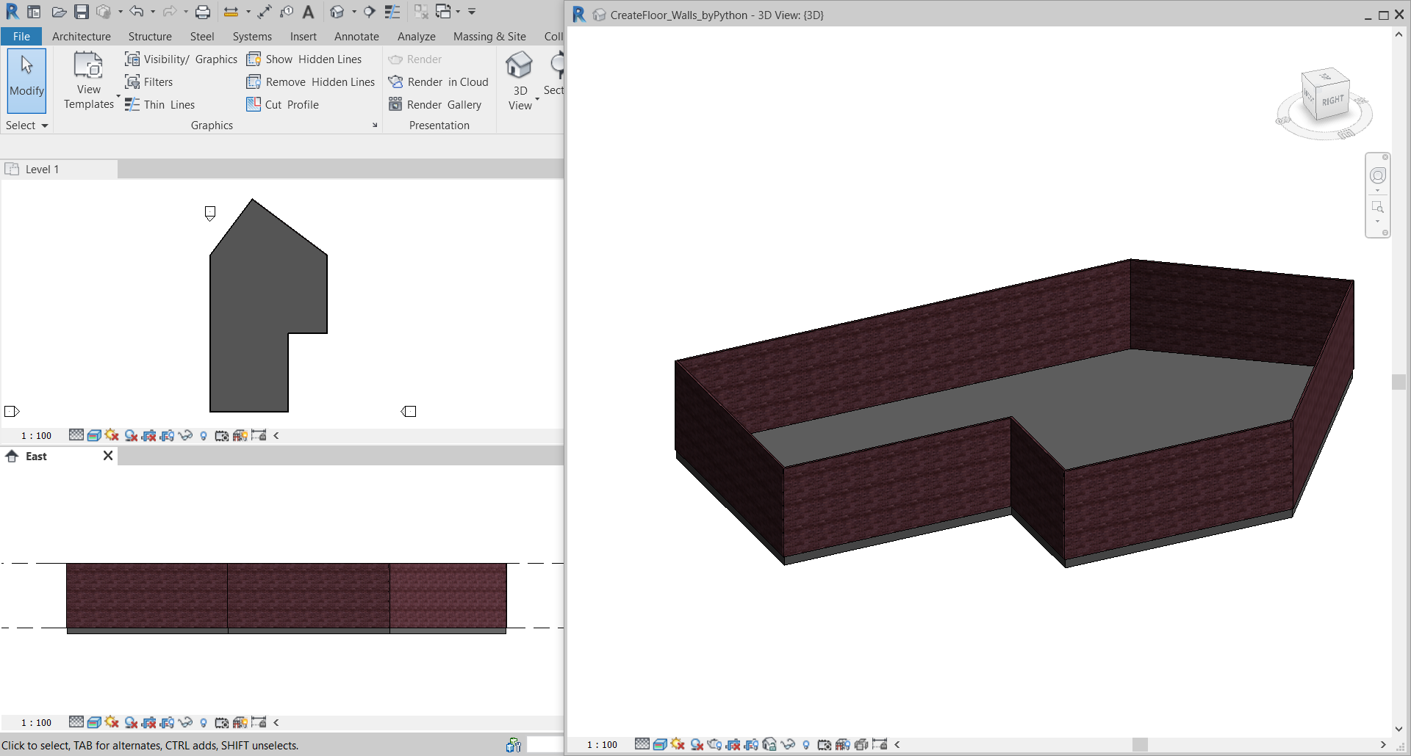Expand the Switch Windows dropdown arrow
The image size is (1411, 756).
[x=458, y=12]
